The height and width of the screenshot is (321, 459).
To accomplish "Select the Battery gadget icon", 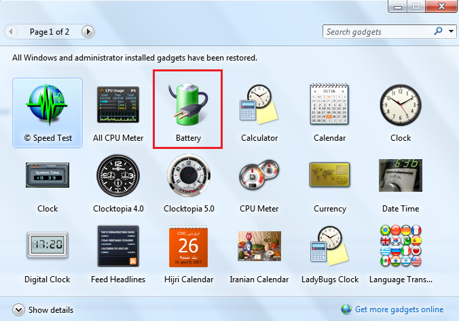I will (189, 105).
